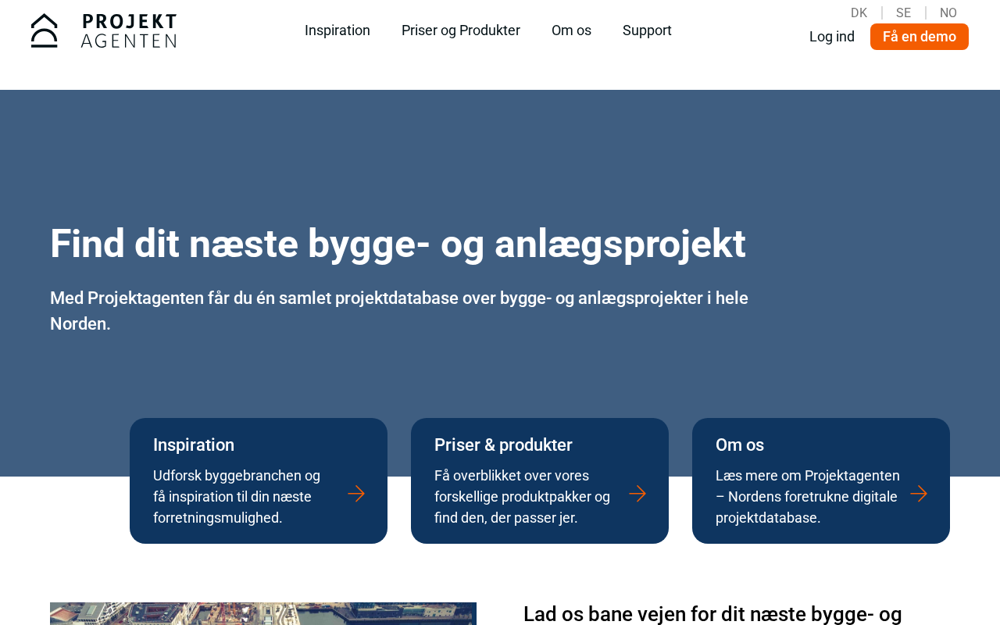Open the Om os card heading
The width and height of the screenshot is (1000, 625).
[740, 445]
